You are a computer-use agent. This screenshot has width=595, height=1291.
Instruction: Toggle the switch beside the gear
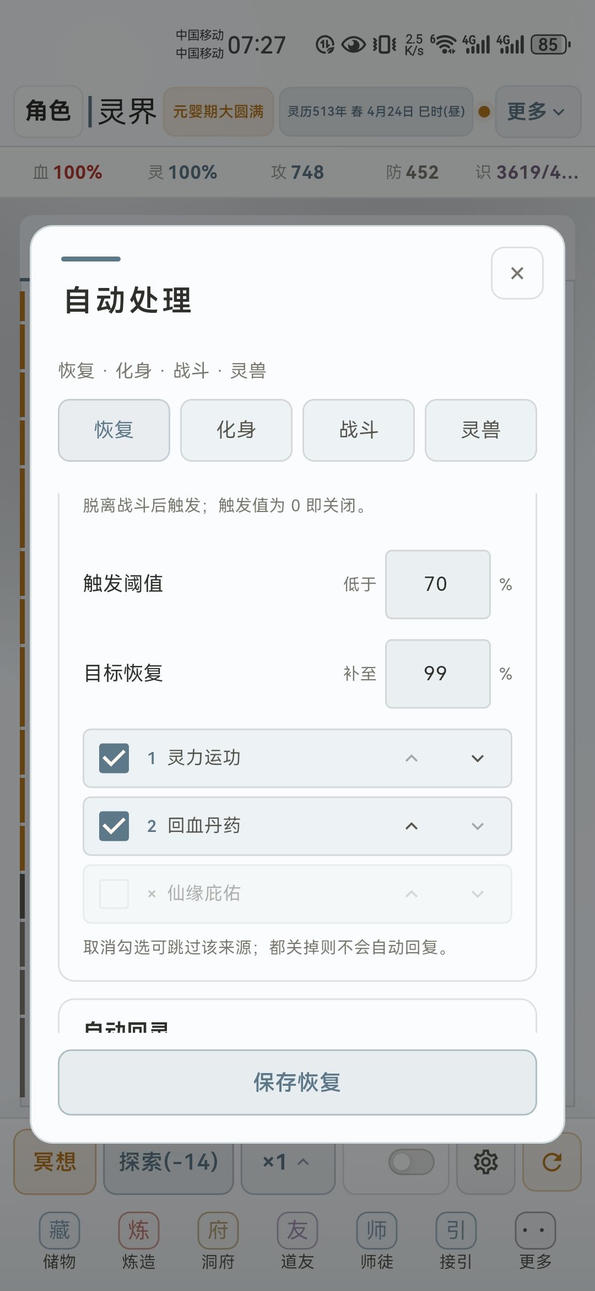tap(412, 1162)
